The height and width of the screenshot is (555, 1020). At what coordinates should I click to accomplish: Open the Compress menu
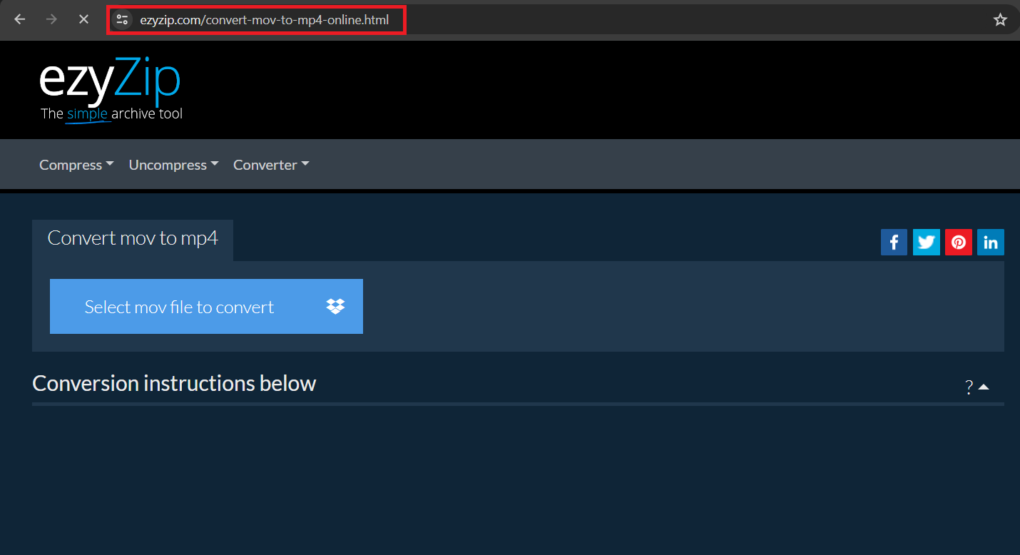tap(76, 165)
